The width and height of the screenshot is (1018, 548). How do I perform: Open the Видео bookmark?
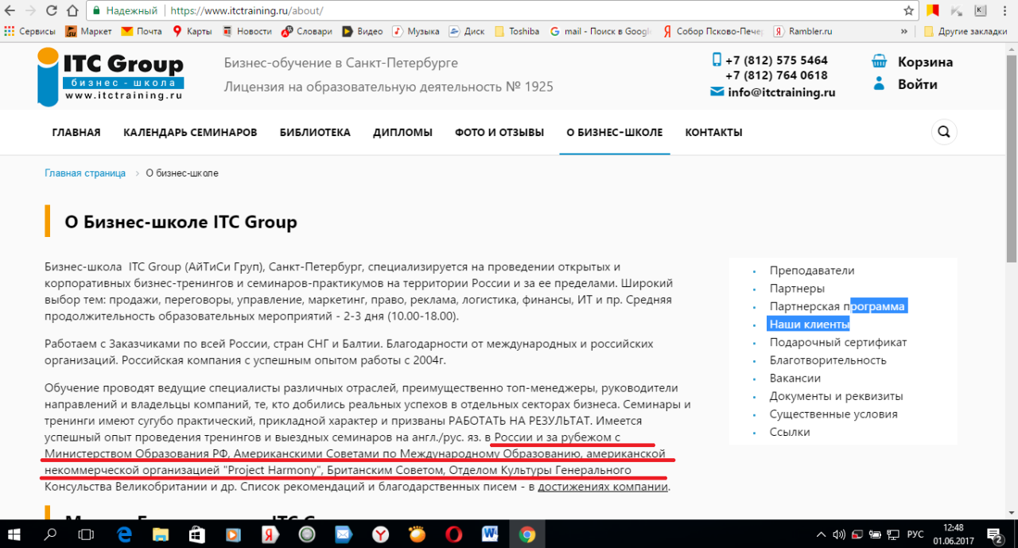point(363,32)
